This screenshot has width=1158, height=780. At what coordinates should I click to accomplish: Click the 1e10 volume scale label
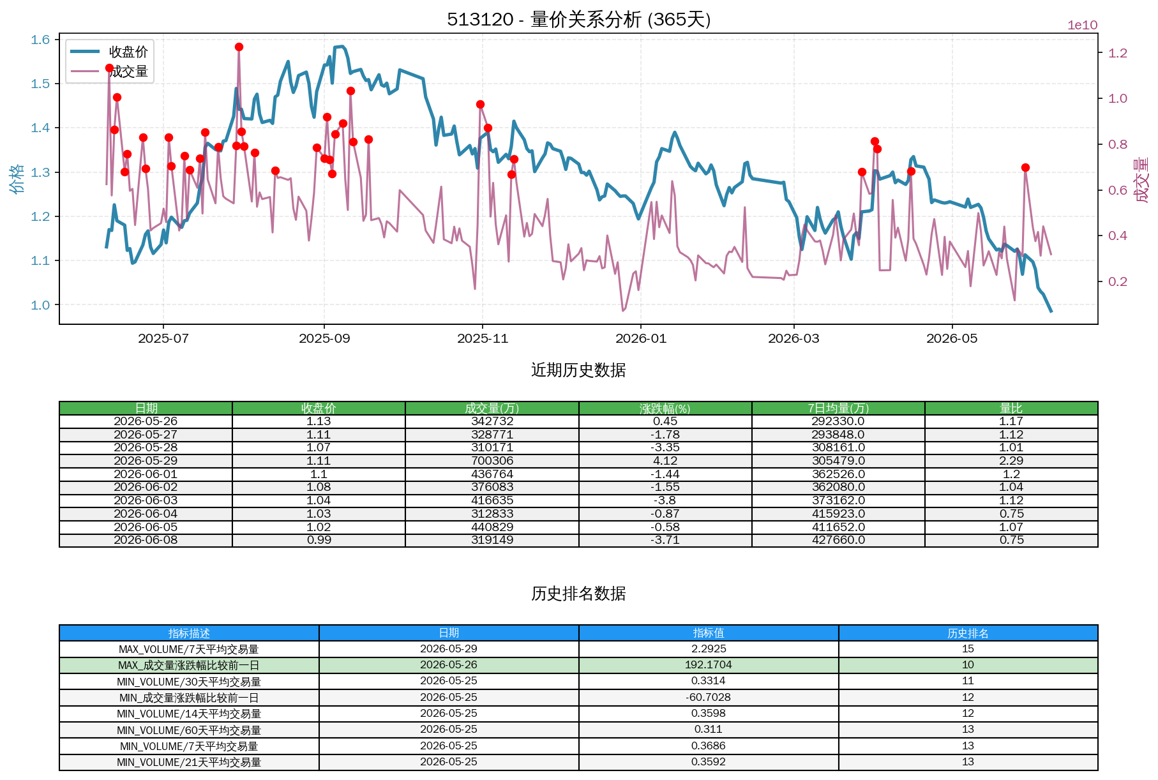[x=1083, y=25]
